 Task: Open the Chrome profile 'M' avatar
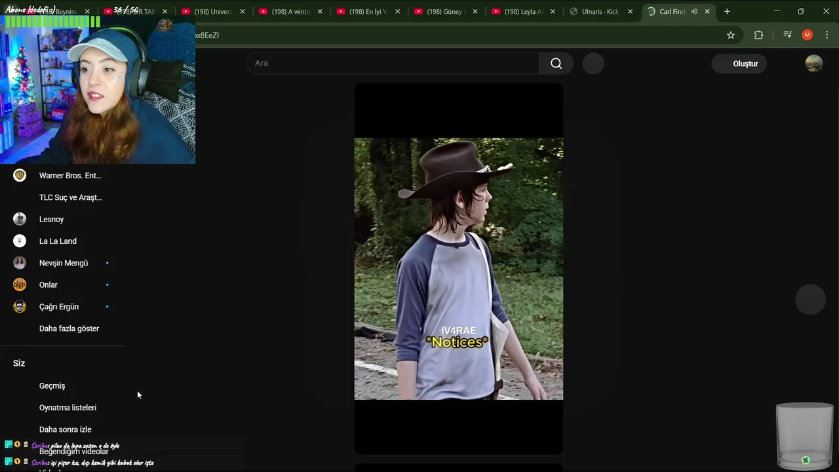click(807, 35)
